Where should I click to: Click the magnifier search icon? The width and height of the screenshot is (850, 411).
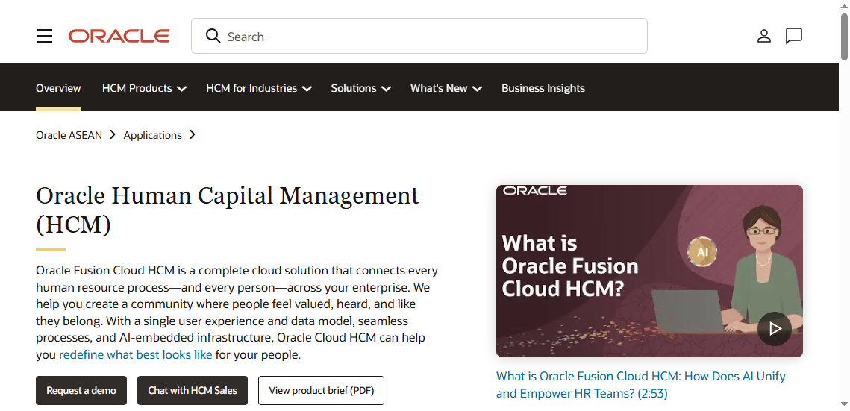coord(213,36)
